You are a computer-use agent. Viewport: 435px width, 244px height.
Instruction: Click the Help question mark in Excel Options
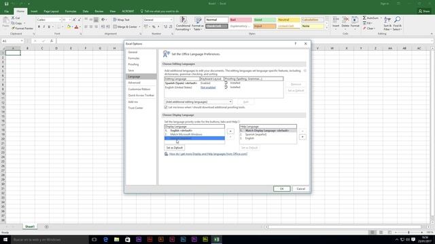coord(296,43)
